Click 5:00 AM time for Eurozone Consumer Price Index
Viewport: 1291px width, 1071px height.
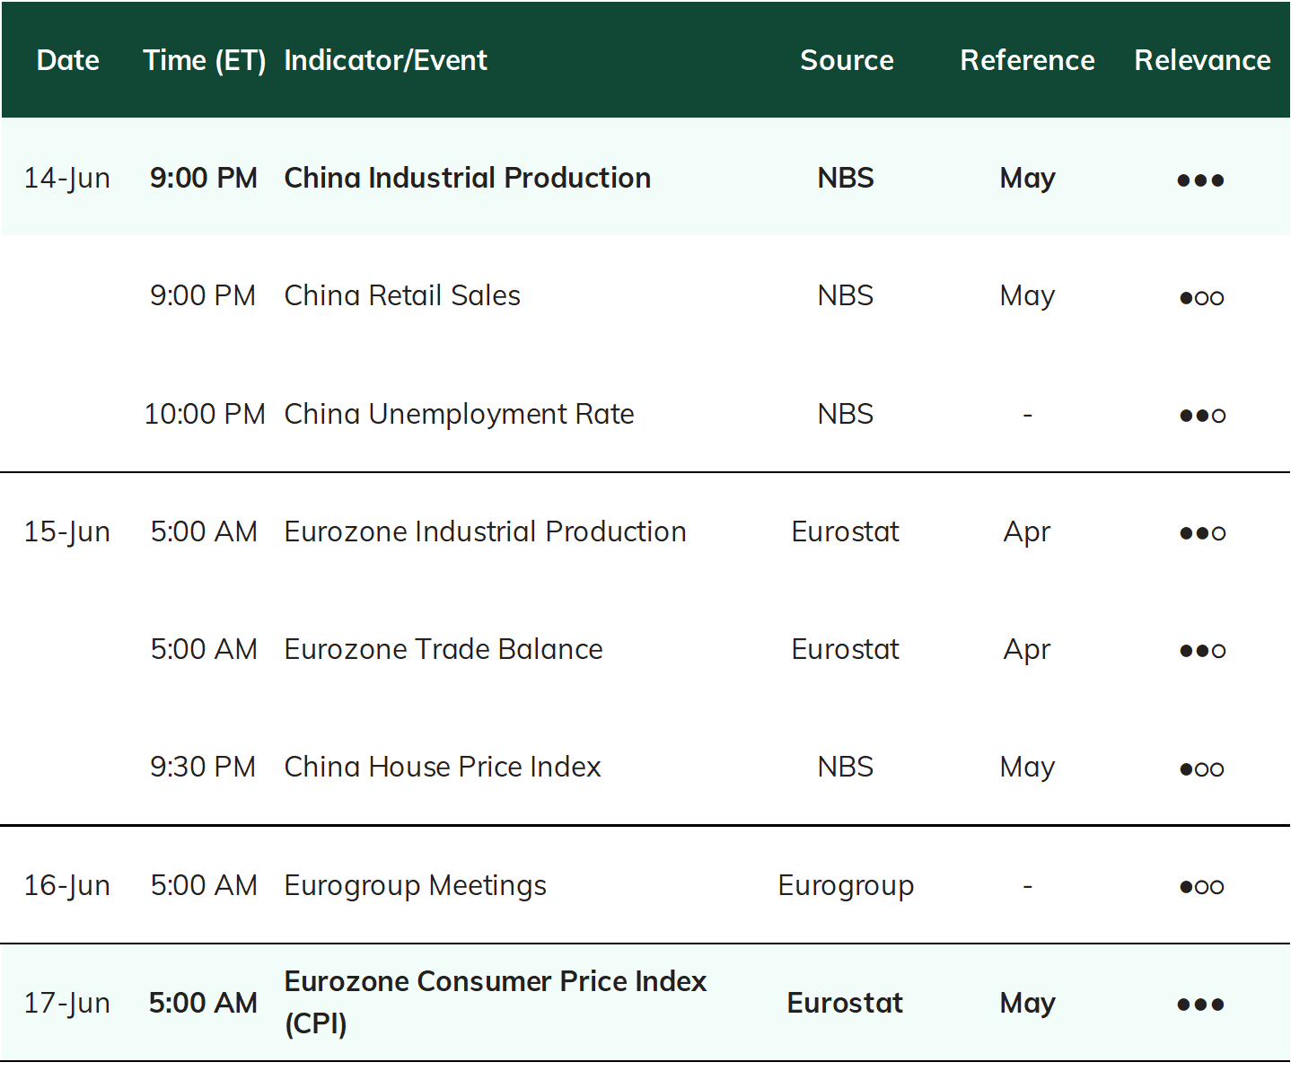pos(204,1003)
